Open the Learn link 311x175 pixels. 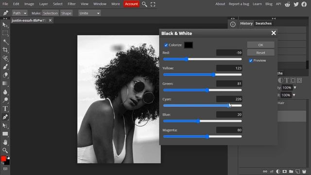[x=257, y=4]
